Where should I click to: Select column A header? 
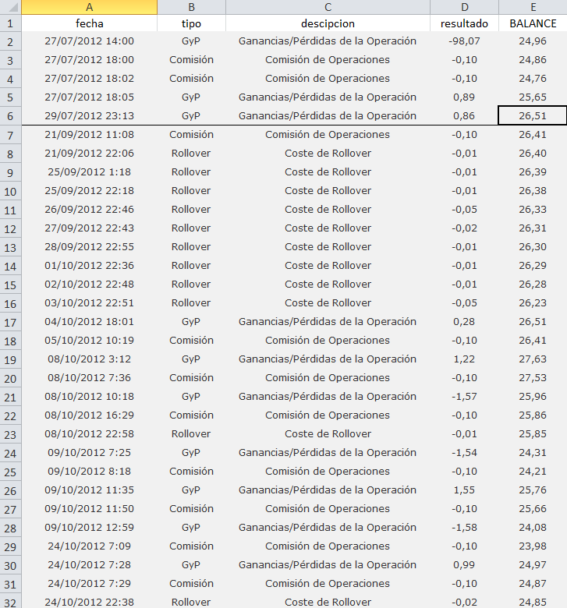pos(89,7)
